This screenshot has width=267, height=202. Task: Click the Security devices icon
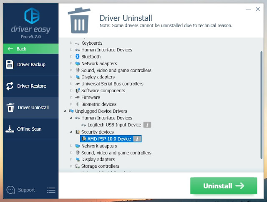[78, 132]
